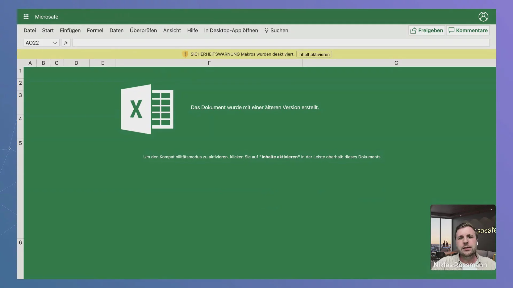Select column D header

[76, 63]
